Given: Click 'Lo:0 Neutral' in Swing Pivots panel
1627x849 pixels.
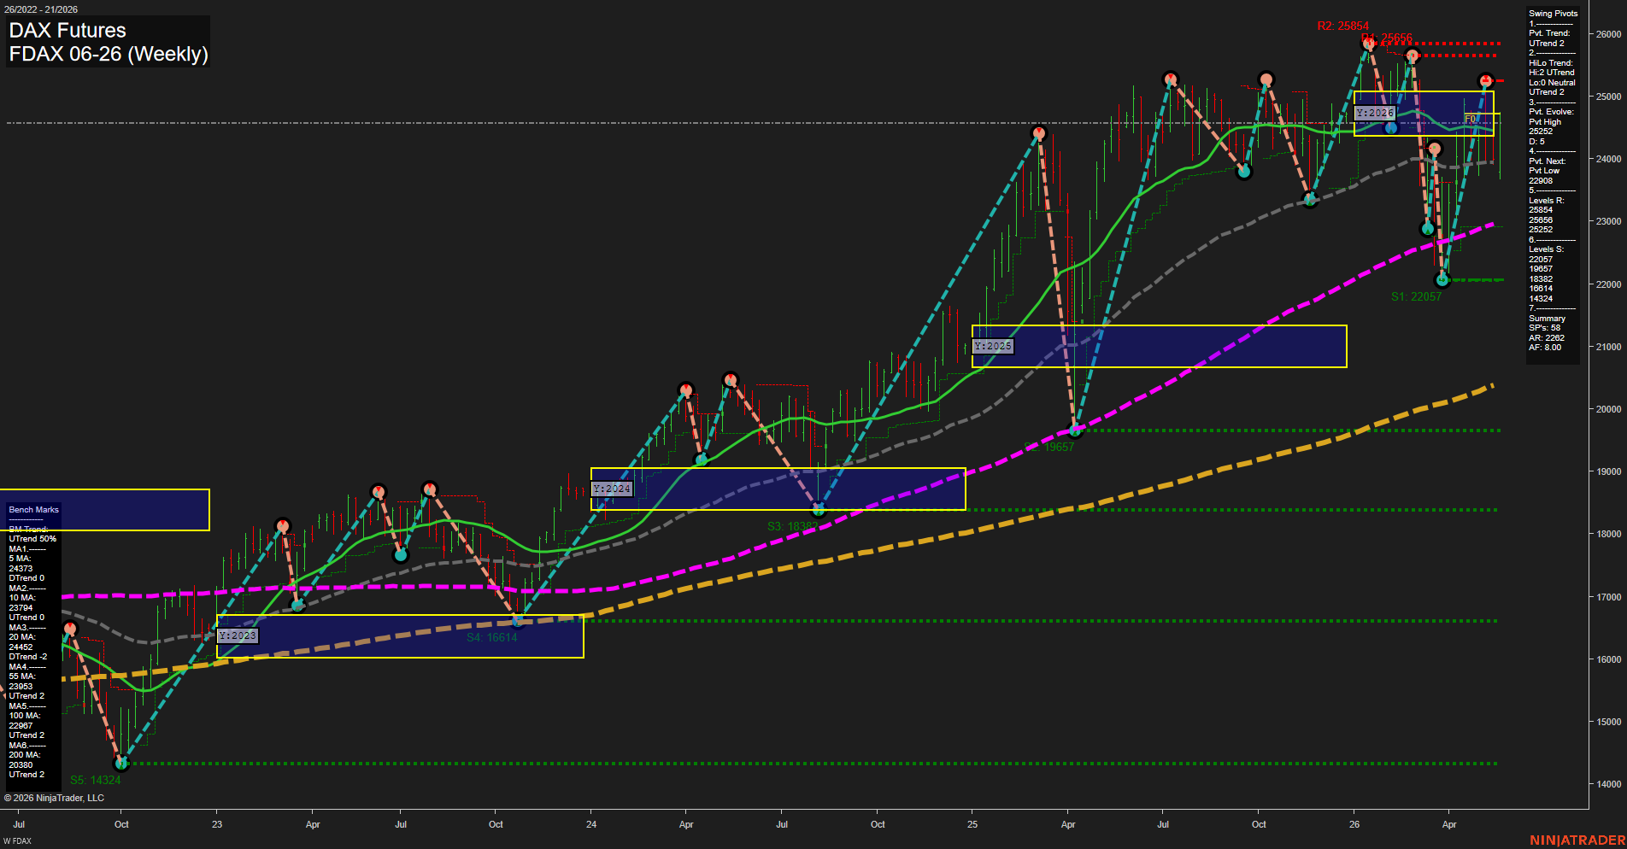Looking at the screenshot, I should (x=1552, y=83).
